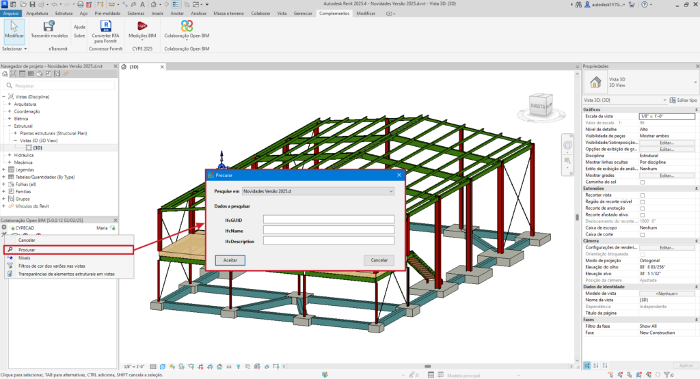Collapse the Estrutural tree node
Image resolution: width=700 pixels, height=379 pixels.
(x=10, y=126)
